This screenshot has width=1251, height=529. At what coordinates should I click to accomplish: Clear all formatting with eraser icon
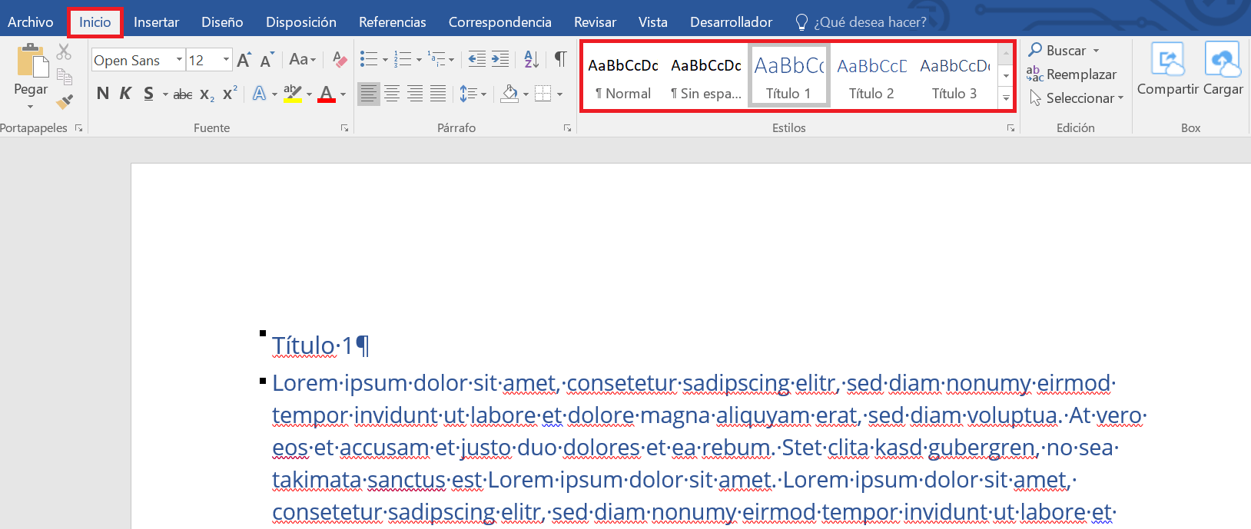pos(340,60)
